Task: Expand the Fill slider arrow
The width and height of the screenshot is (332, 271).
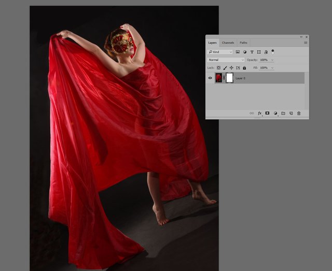Action: click(272, 68)
